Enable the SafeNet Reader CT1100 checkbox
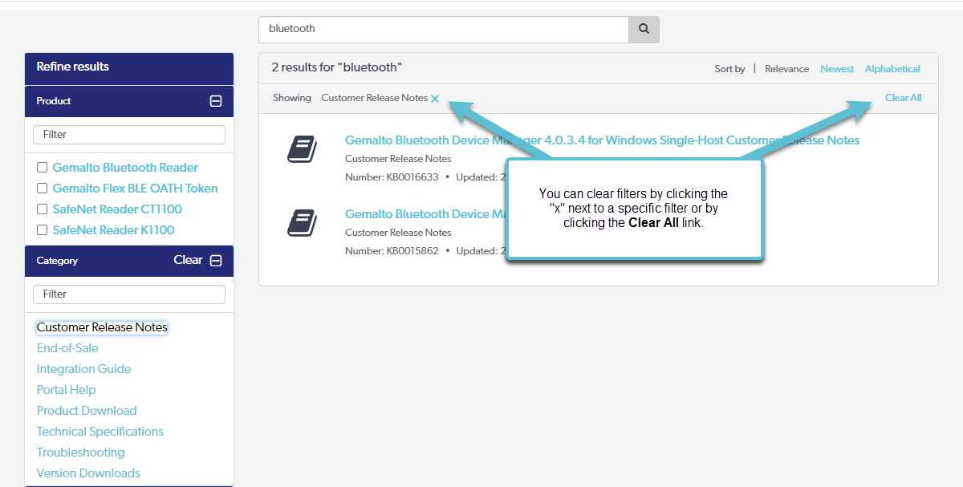The width and height of the screenshot is (963, 487). pos(42,209)
